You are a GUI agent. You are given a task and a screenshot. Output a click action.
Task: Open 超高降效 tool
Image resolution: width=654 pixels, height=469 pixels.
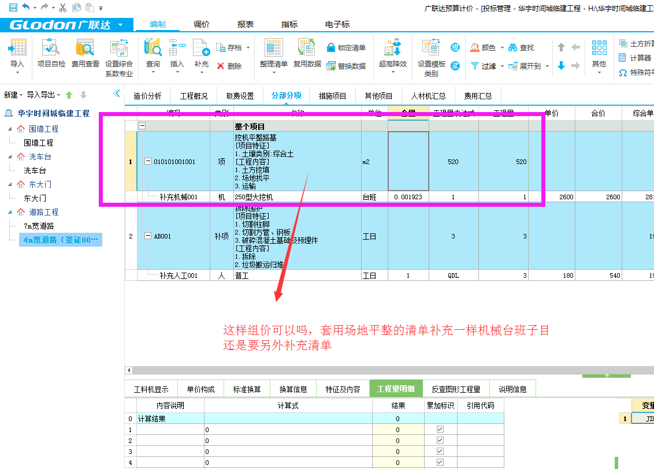(393, 55)
